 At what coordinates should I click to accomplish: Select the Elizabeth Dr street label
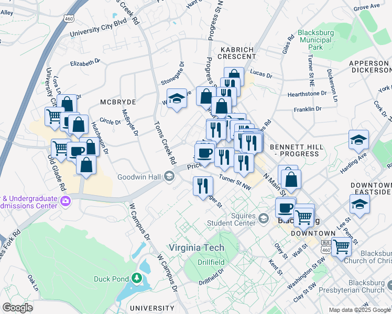click(x=85, y=62)
